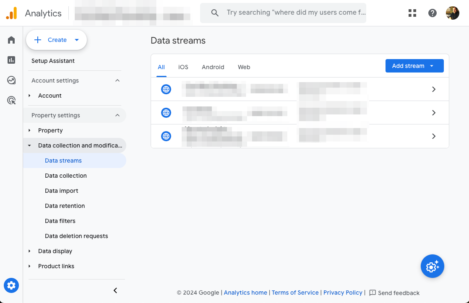Click the Send feedback icon
The image size is (469, 303).
coord(373,293)
